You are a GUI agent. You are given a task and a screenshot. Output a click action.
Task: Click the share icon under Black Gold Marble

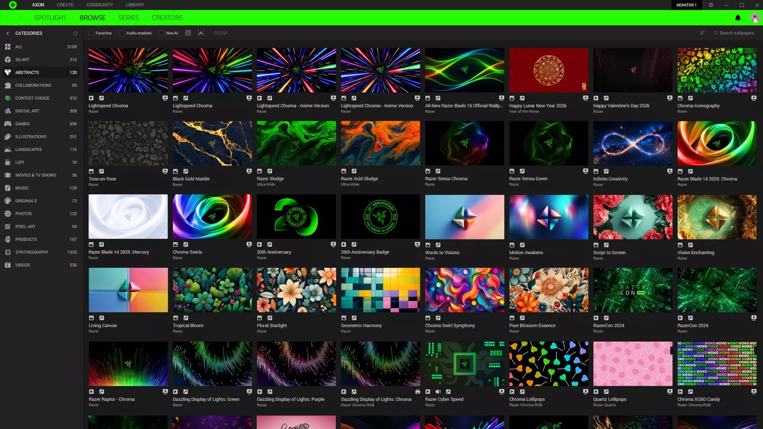coord(186,171)
